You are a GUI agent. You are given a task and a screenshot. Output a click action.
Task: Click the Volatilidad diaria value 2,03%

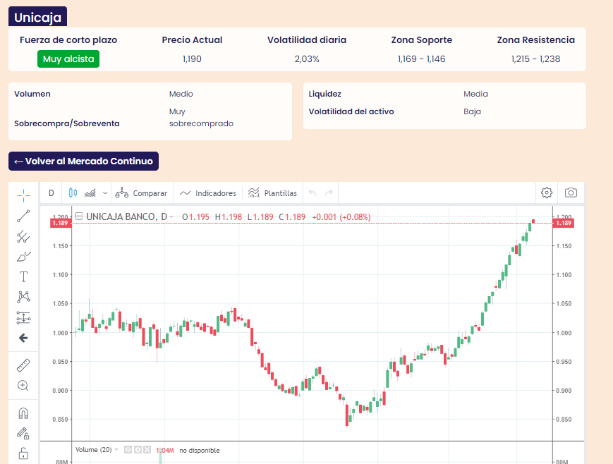click(307, 59)
